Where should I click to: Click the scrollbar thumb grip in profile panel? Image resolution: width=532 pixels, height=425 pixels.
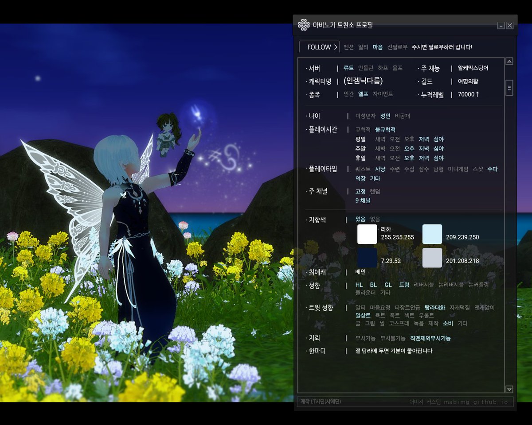click(x=509, y=88)
